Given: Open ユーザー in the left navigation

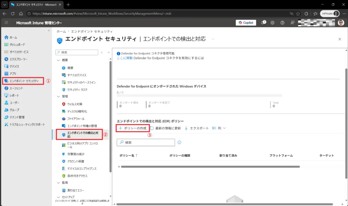Looking at the screenshot, I should coord(12,103).
